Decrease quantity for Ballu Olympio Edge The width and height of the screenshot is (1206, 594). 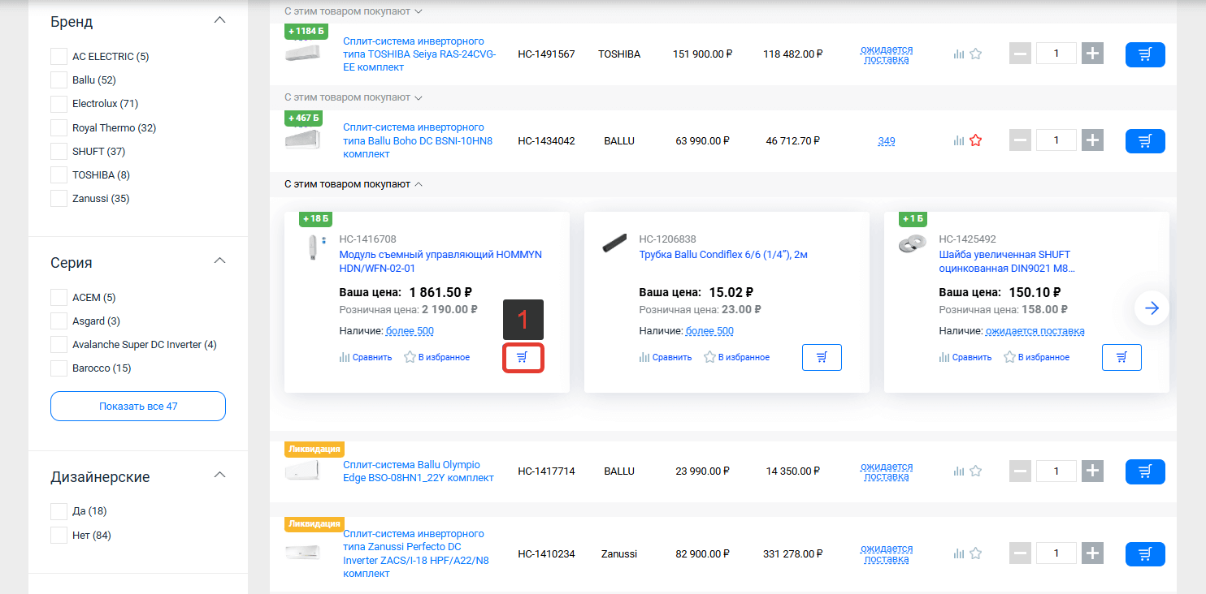click(1020, 471)
